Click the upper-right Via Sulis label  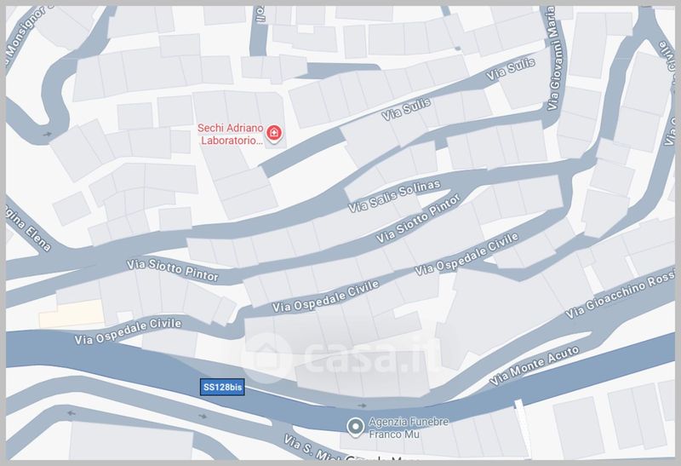pos(510,69)
